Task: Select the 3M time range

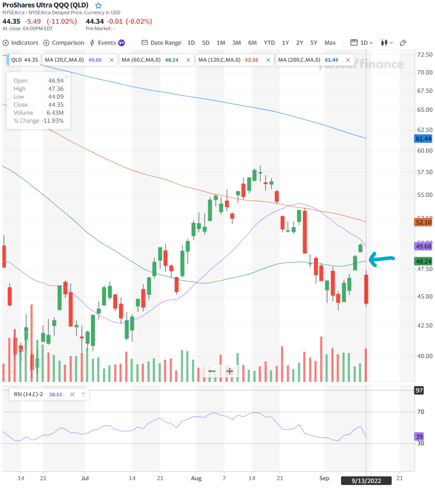Action: pyautogui.click(x=236, y=43)
